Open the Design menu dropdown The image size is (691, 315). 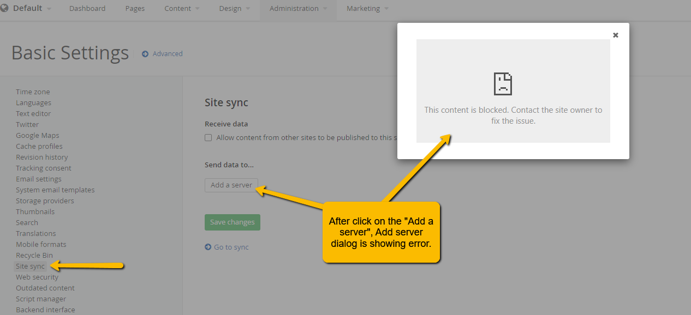tap(235, 9)
